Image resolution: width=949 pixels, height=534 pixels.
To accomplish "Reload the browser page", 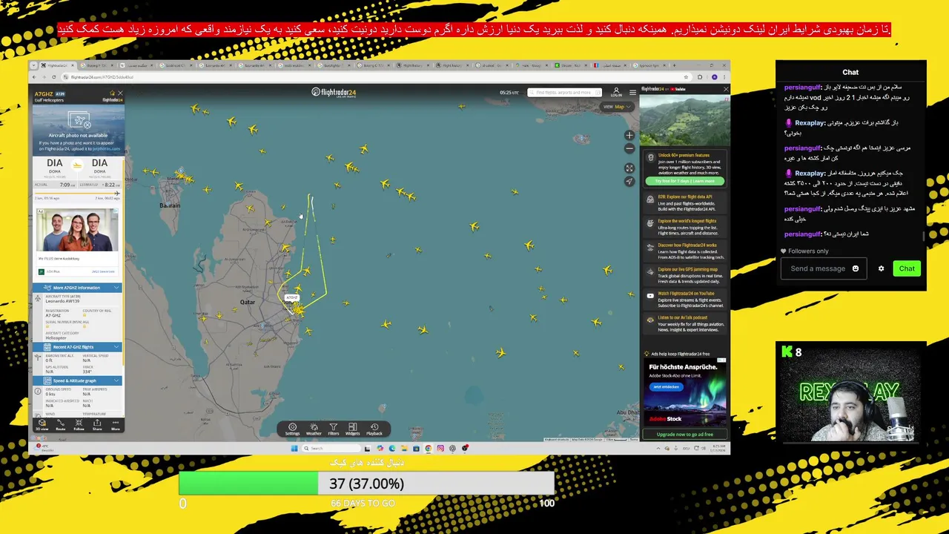I will tap(53, 77).
